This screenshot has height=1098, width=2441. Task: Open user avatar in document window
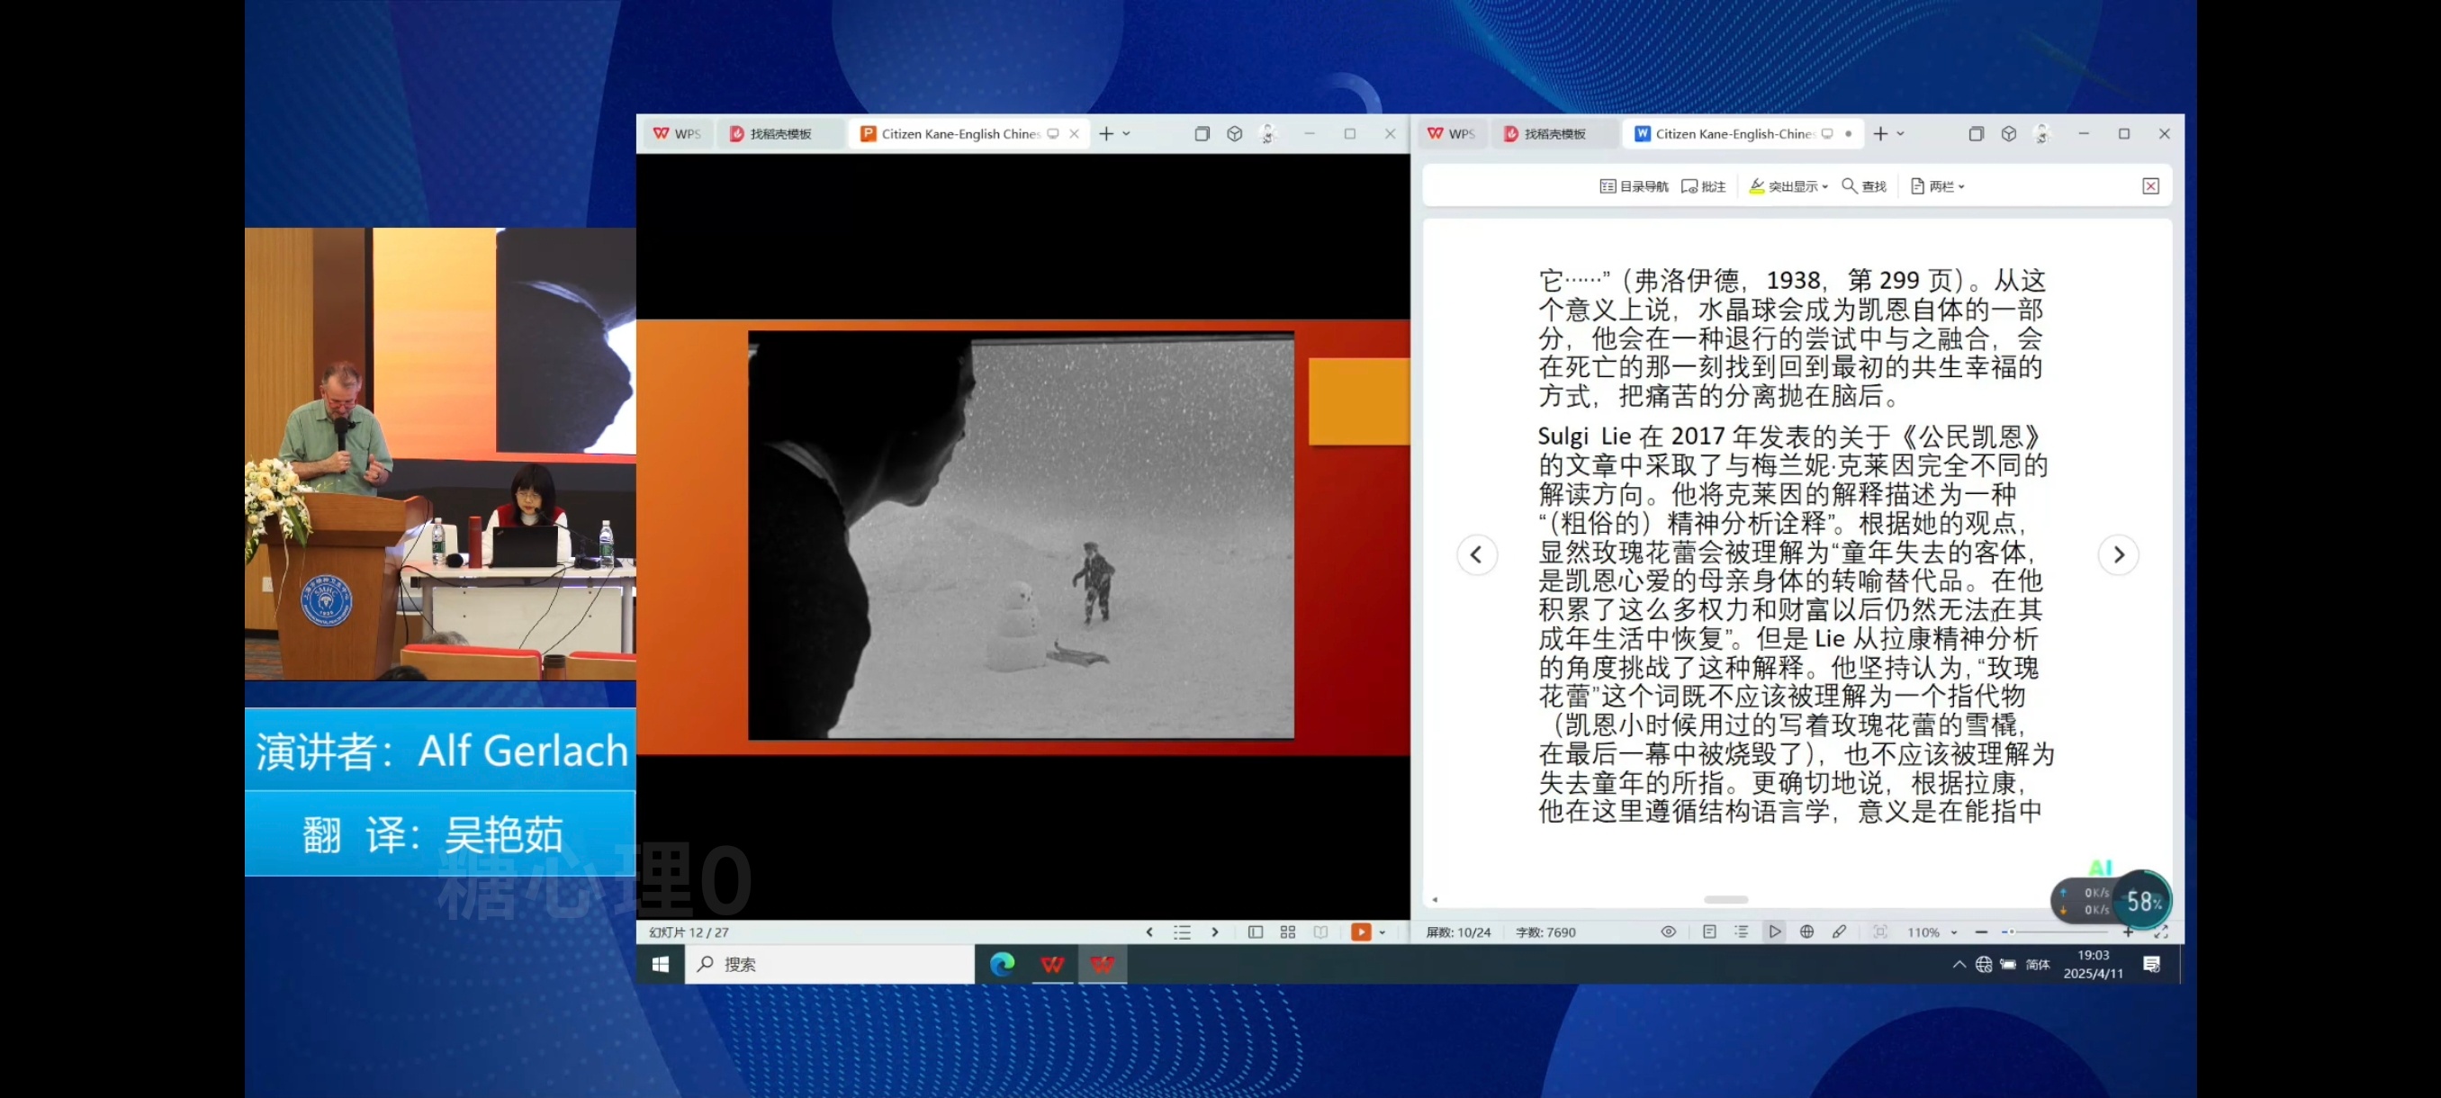(2041, 133)
